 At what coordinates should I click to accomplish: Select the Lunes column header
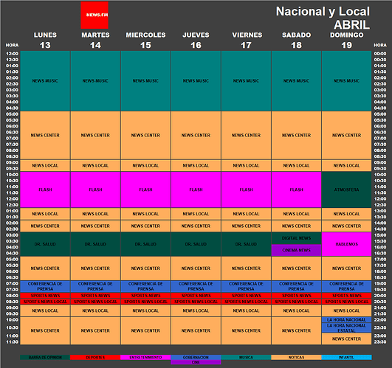tap(45, 35)
